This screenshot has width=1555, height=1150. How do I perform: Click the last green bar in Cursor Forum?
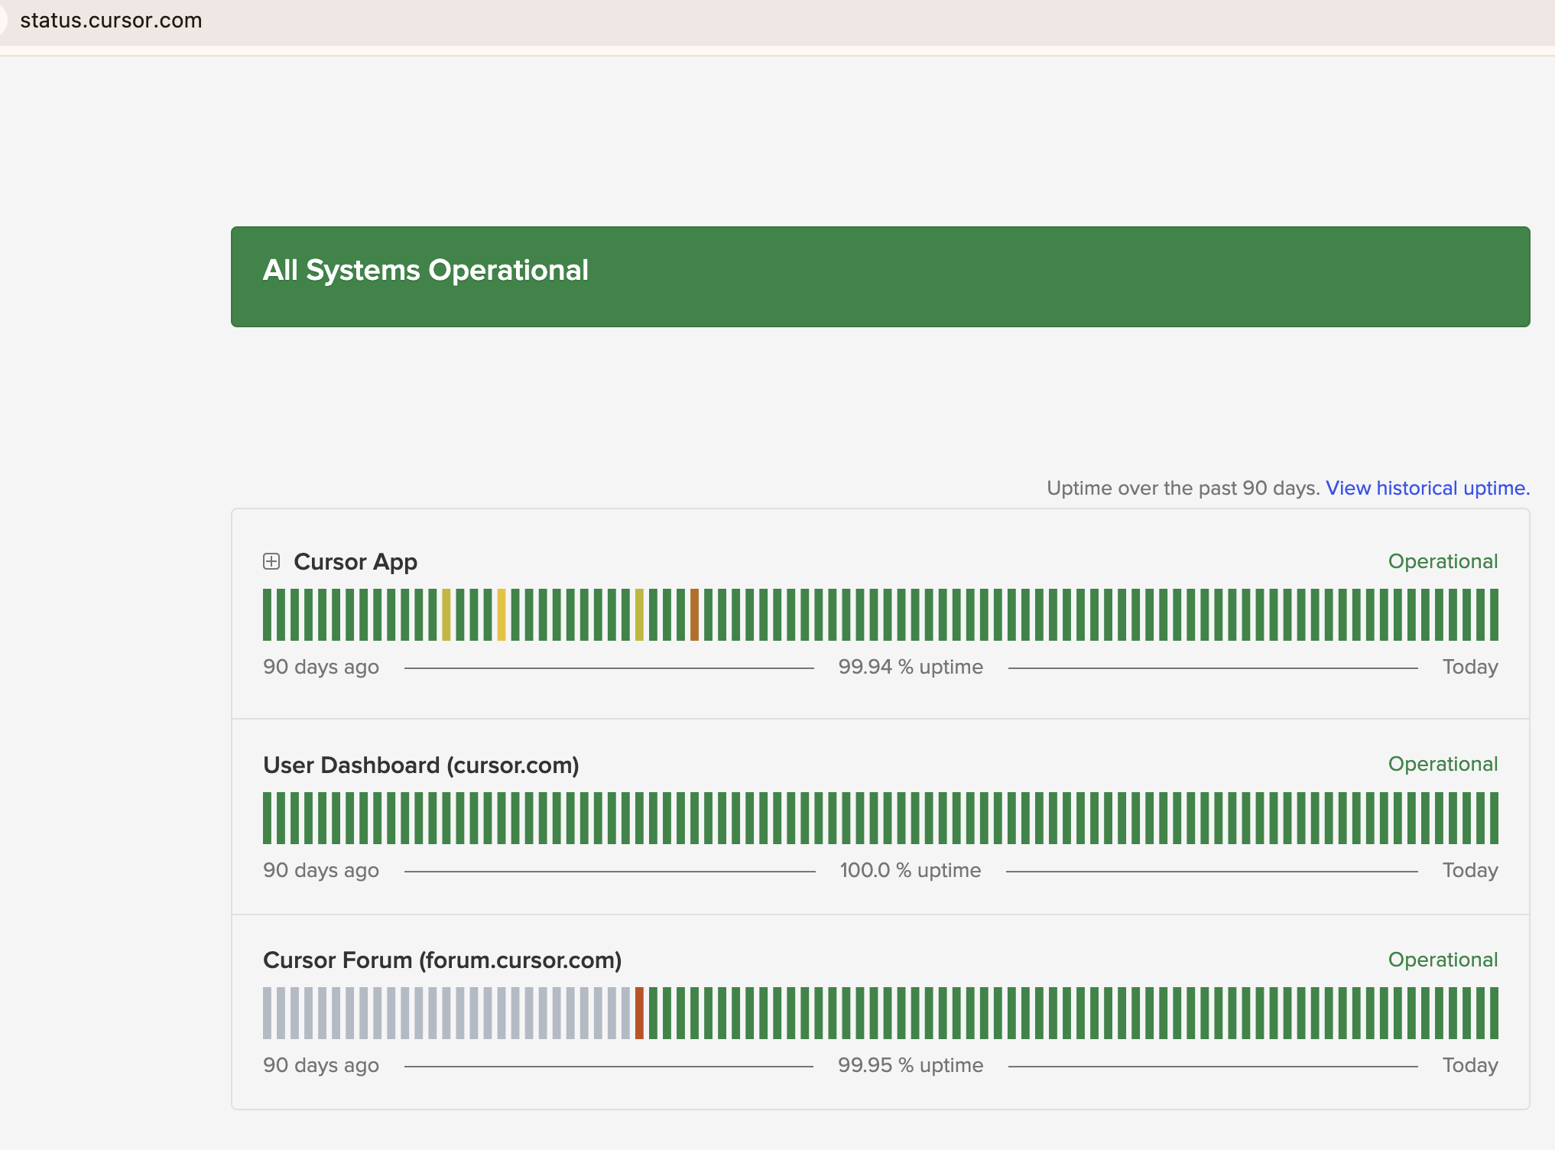1494,1013
